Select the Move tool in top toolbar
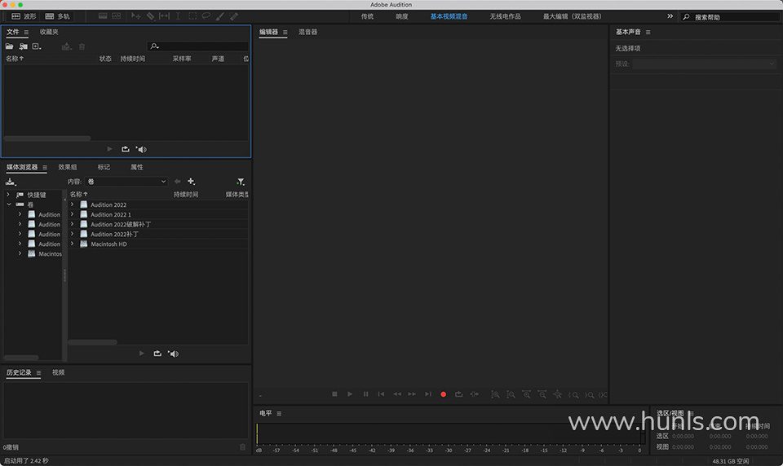The image size is (783, 466). (136, 16)
